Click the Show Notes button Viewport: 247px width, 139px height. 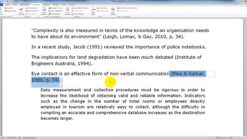point(31,14)
